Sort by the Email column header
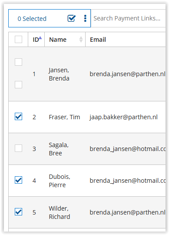The width and height of the screenshot is (169, 235). click(98, 40)
